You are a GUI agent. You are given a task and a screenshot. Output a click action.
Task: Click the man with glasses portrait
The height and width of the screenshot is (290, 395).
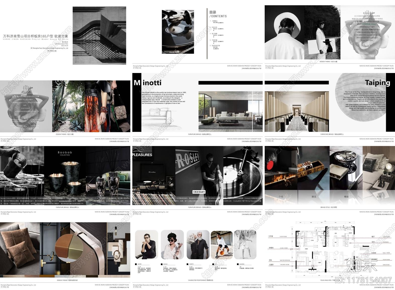(146, 245)
